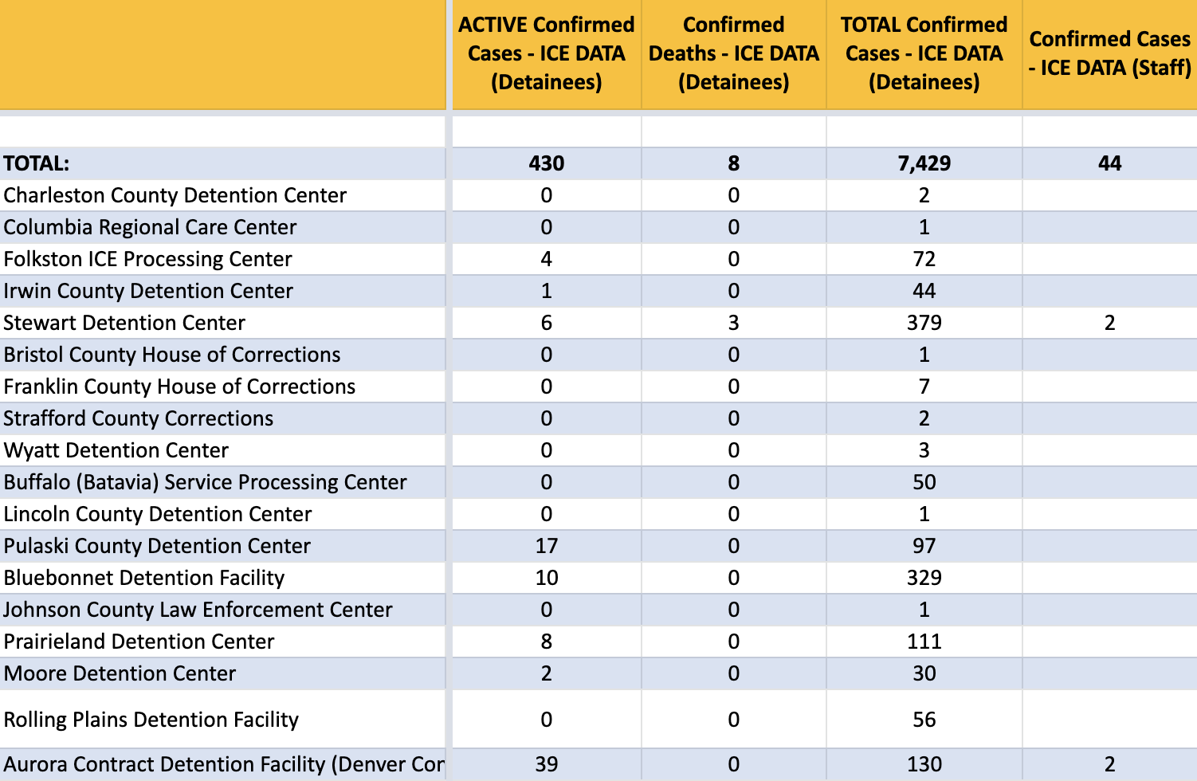Click the TOTAL Confirmed Cases column header
Screen dimensions: 1197x781
[x=924, y=53]
